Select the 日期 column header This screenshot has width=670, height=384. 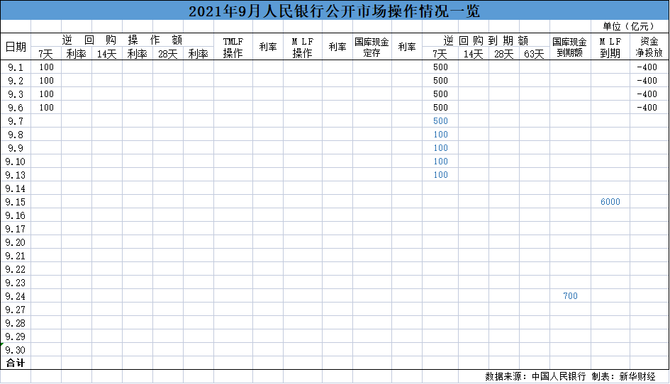16,47
